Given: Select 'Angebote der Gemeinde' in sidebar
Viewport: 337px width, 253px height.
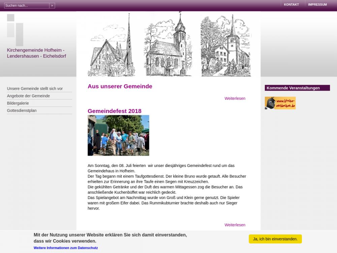Looking at the screenshot, I should (28, 96).
